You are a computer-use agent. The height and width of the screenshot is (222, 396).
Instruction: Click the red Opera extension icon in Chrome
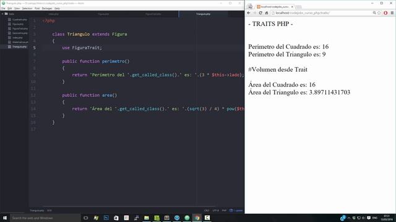pos(385,13)
